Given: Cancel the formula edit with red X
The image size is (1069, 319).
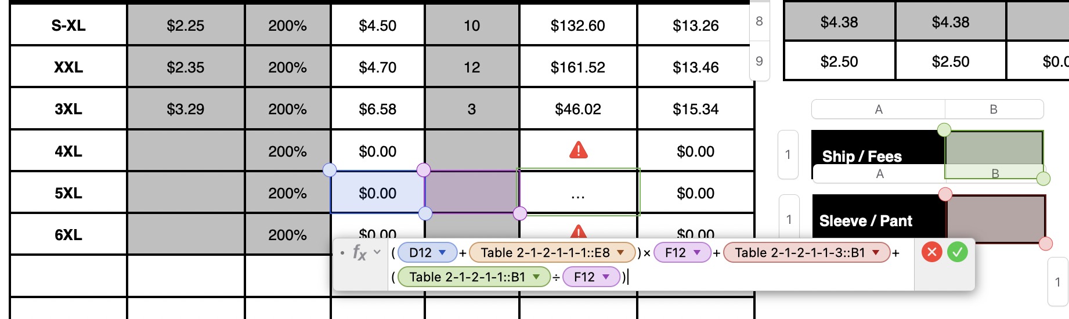Looking at the screenshot, I should pos(932,252).
